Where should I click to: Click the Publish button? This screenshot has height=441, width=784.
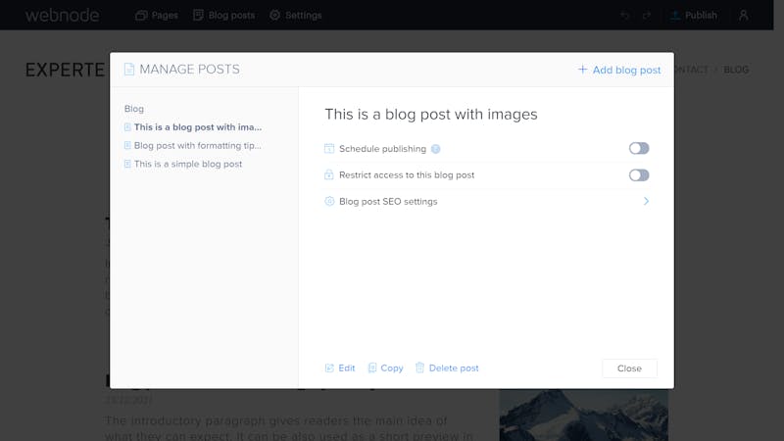point(694,16)
